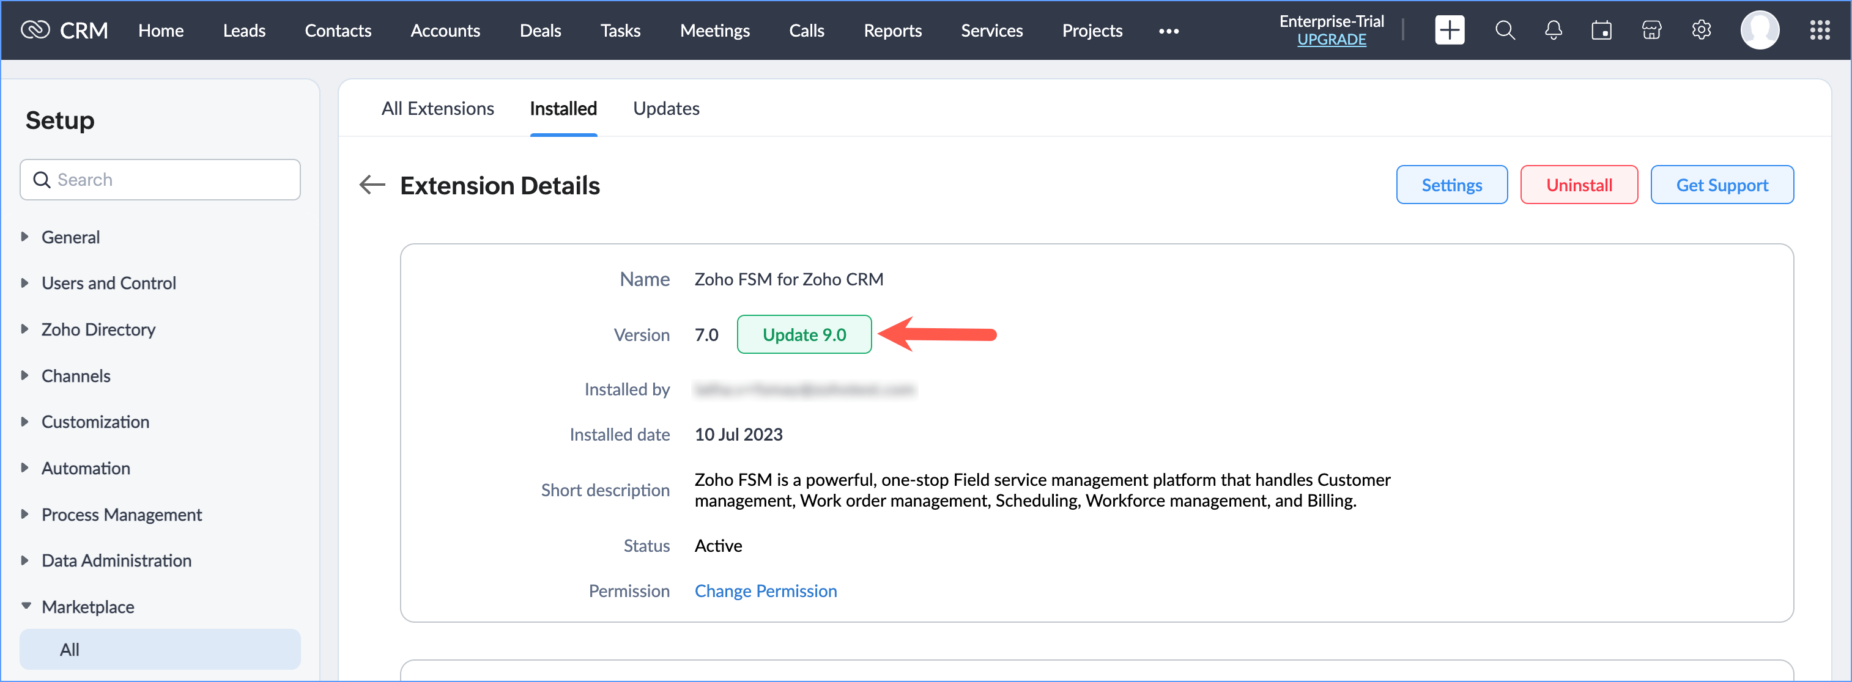Click the Update 9.0 button
1852x682 pixels.
coord(804,335)
